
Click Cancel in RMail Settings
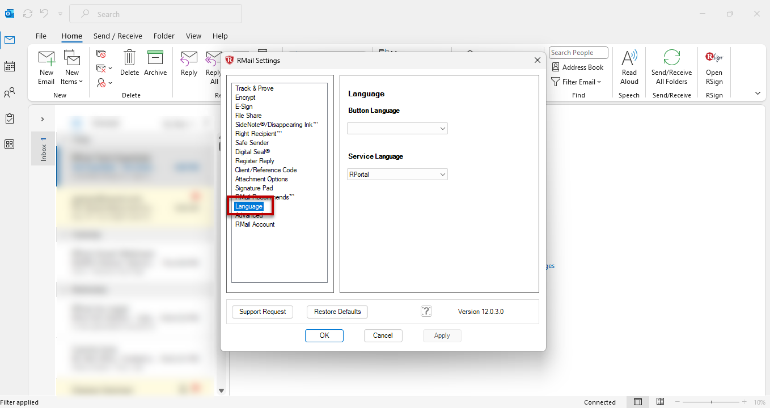[383, 335]
